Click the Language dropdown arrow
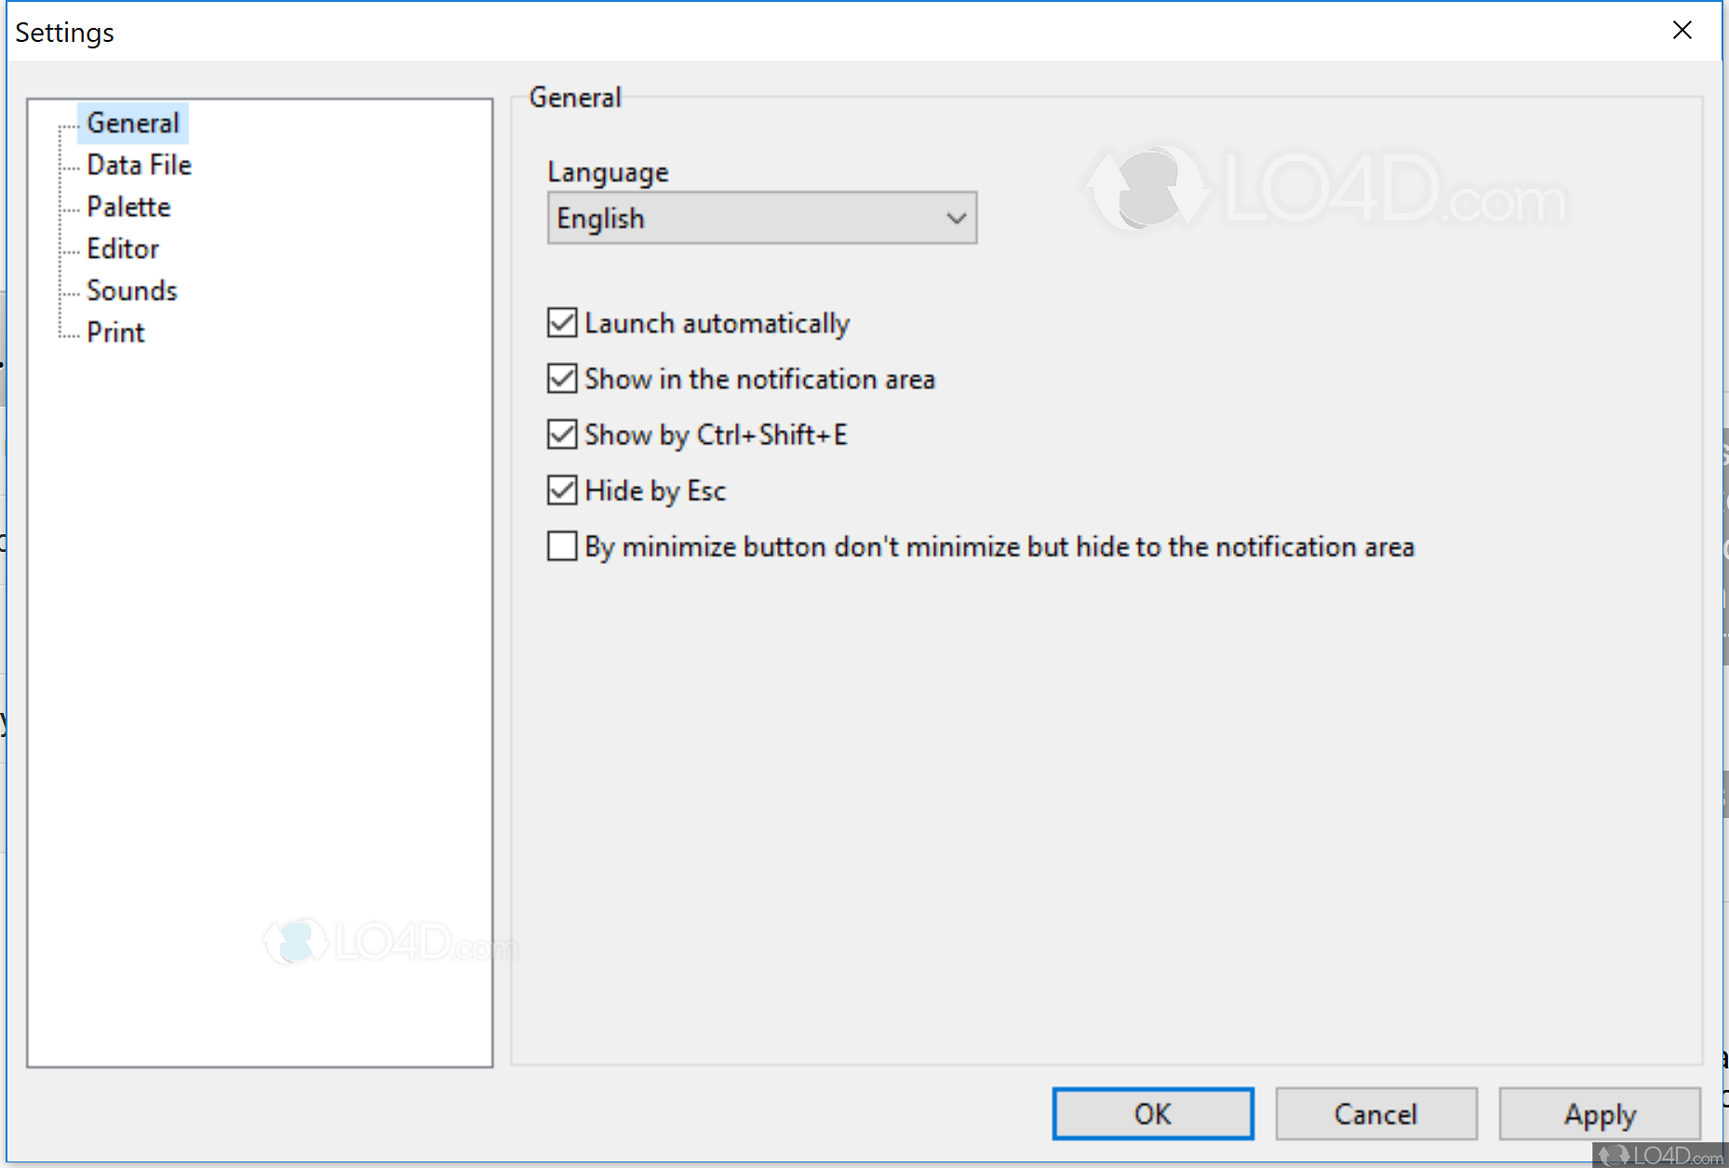The width and height of the screenshot is (1729, 1168). point(956,218)
